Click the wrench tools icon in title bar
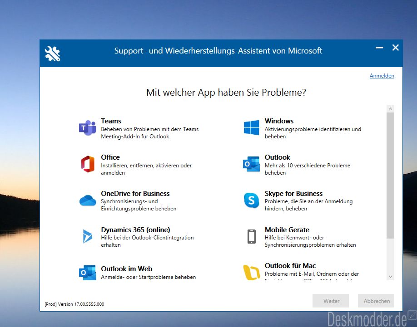The width and height of the screenshot is (417, 327). tap(52, 54)
